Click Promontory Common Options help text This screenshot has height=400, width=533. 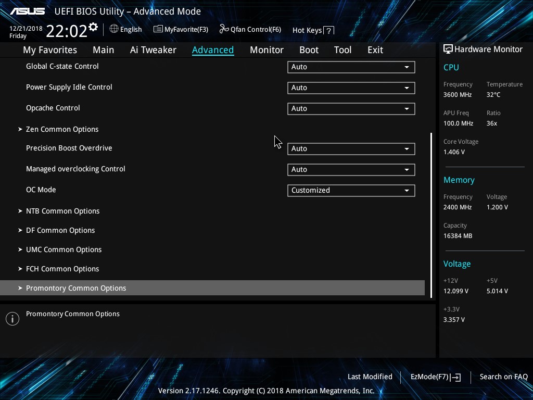coord(73,314)
